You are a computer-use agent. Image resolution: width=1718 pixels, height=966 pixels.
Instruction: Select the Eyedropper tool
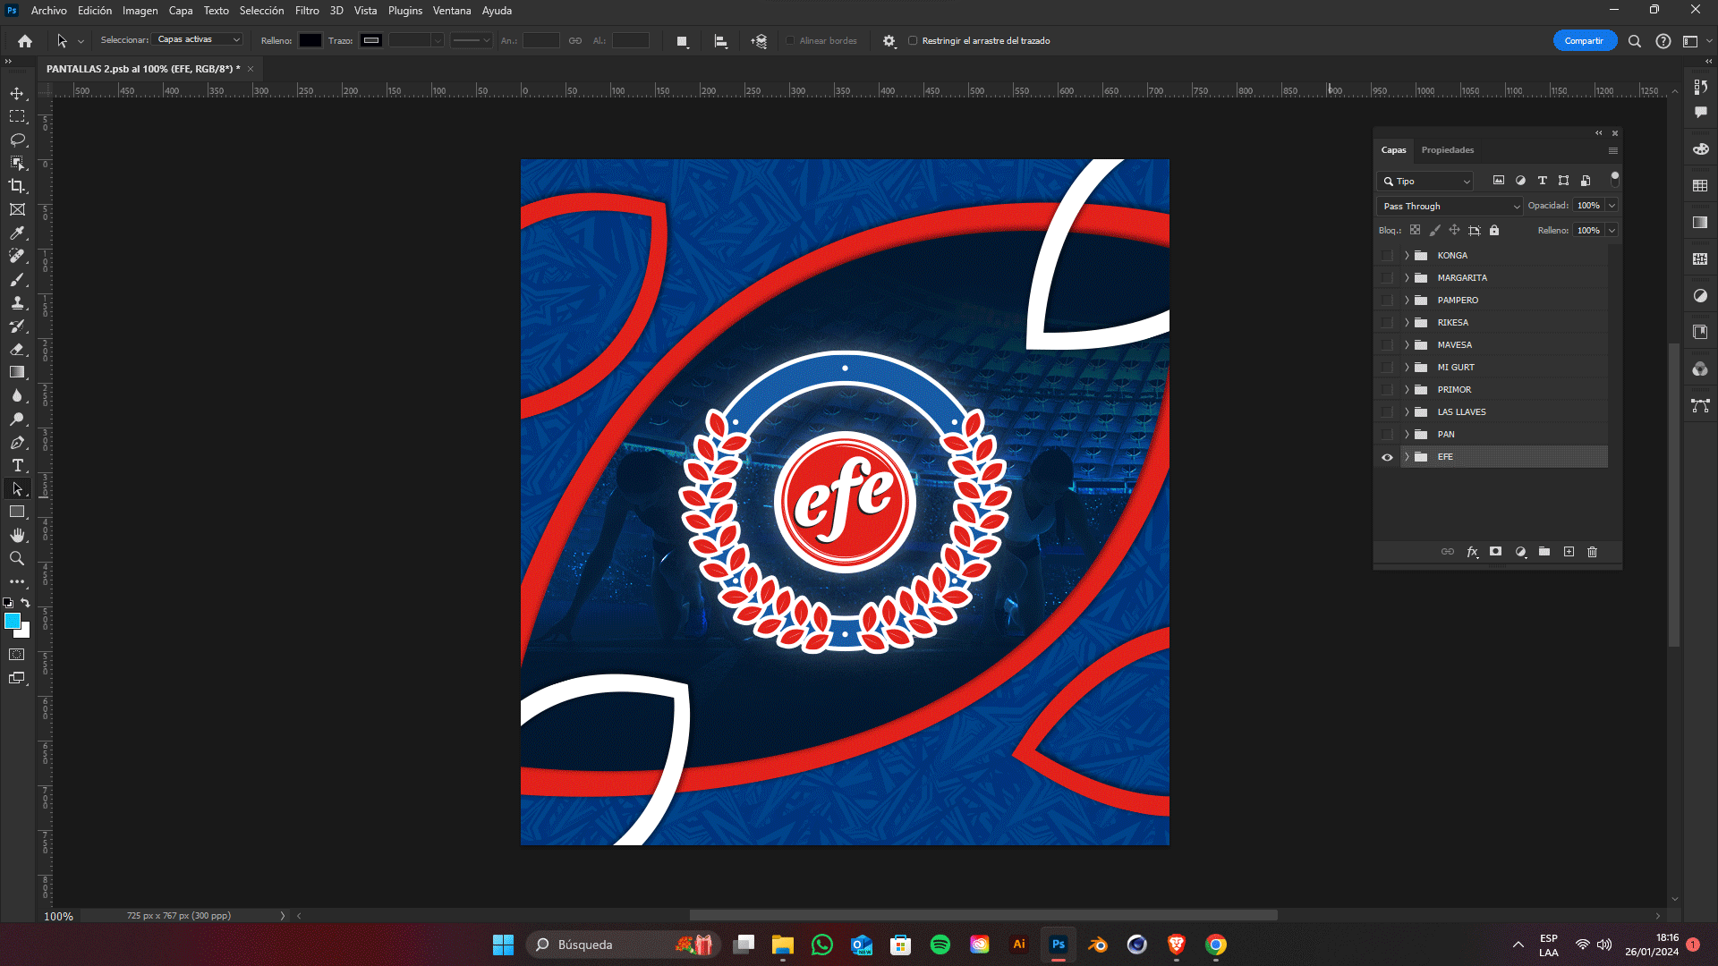(x=17, y=233)
